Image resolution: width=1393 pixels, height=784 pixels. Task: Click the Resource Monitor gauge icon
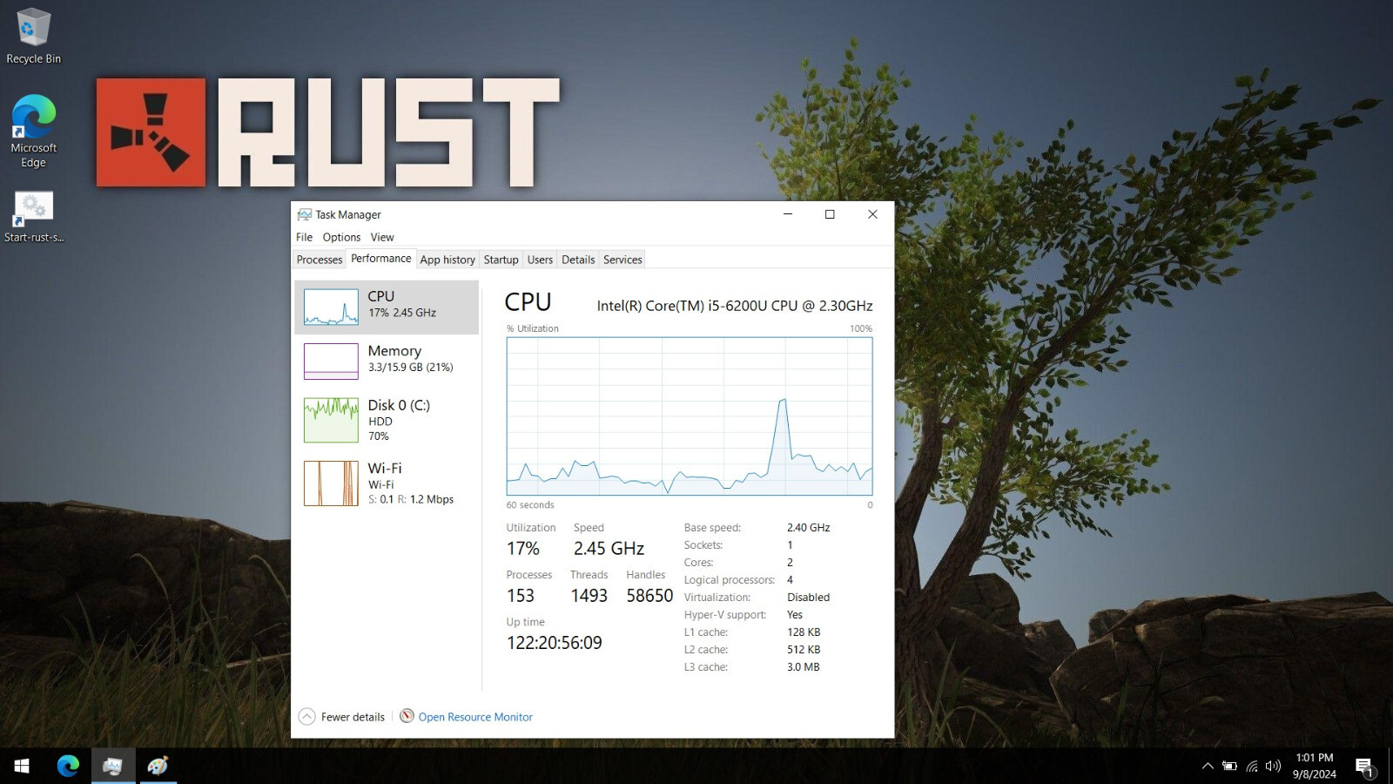click(x=407, y=716)
